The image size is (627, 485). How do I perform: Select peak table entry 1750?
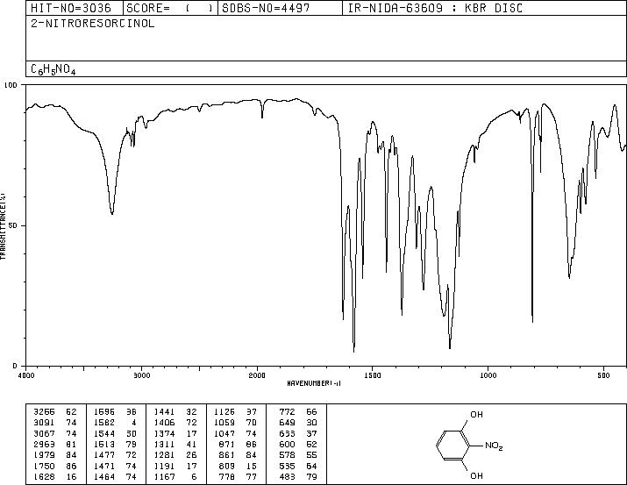(x=44, y=467)
